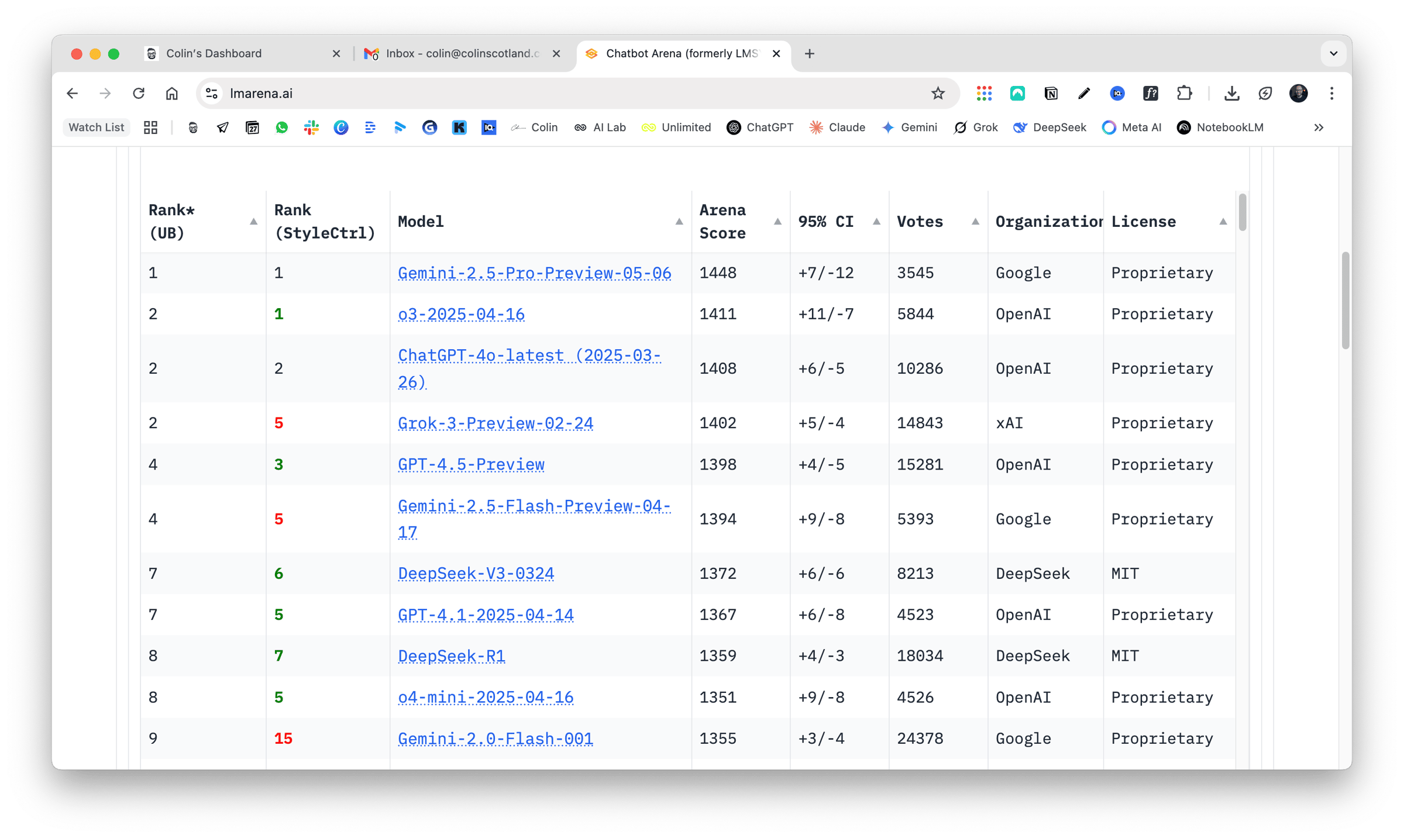The height and width of the screenshot is (838, 1404).
Task: Open Gemini-2.5-Pro-Preview-05-06 model link
Action: (534, 273)
